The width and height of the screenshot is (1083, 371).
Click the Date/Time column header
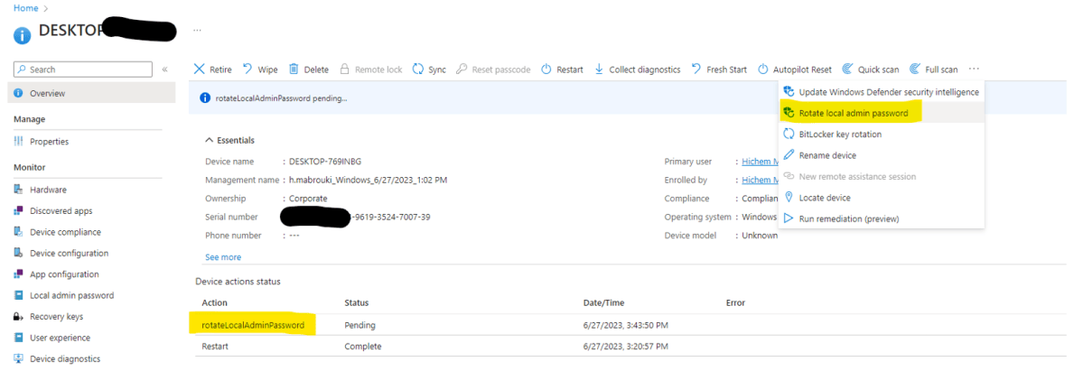click(603, 302)
